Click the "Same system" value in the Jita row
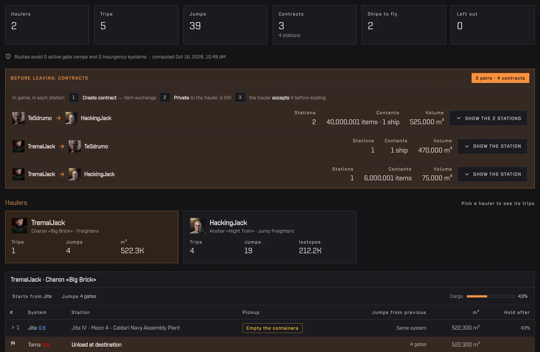This screenshot has height=352, width=540. (x=411, y=328)
